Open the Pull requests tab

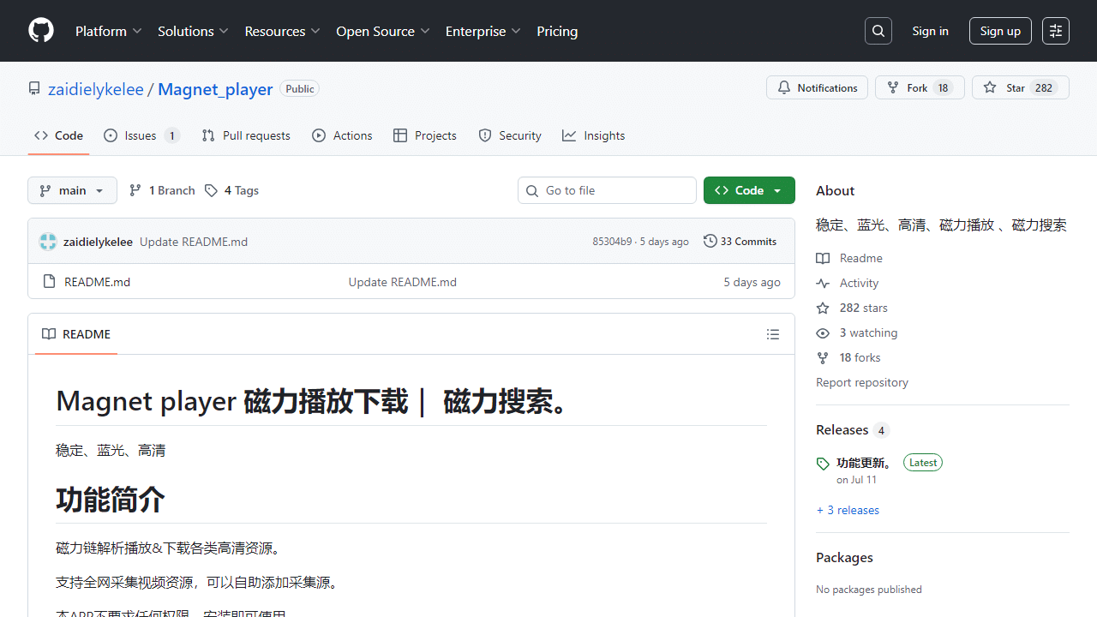pyautogui.click(x=246, y=135)
